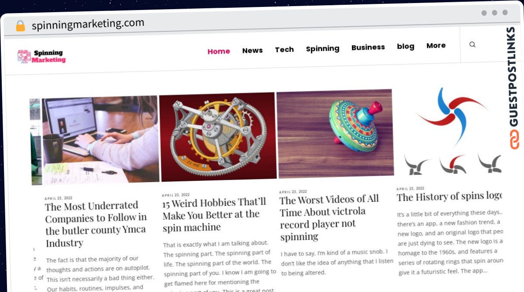Go to the blog menu item

pyautogui.click(x=406, y=46)
